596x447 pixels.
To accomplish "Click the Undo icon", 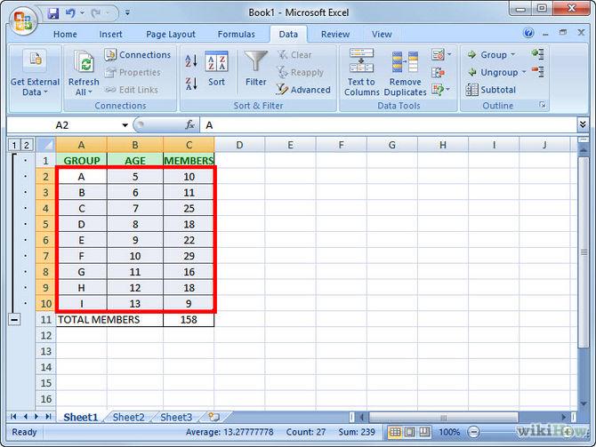I will click(70, 13).
